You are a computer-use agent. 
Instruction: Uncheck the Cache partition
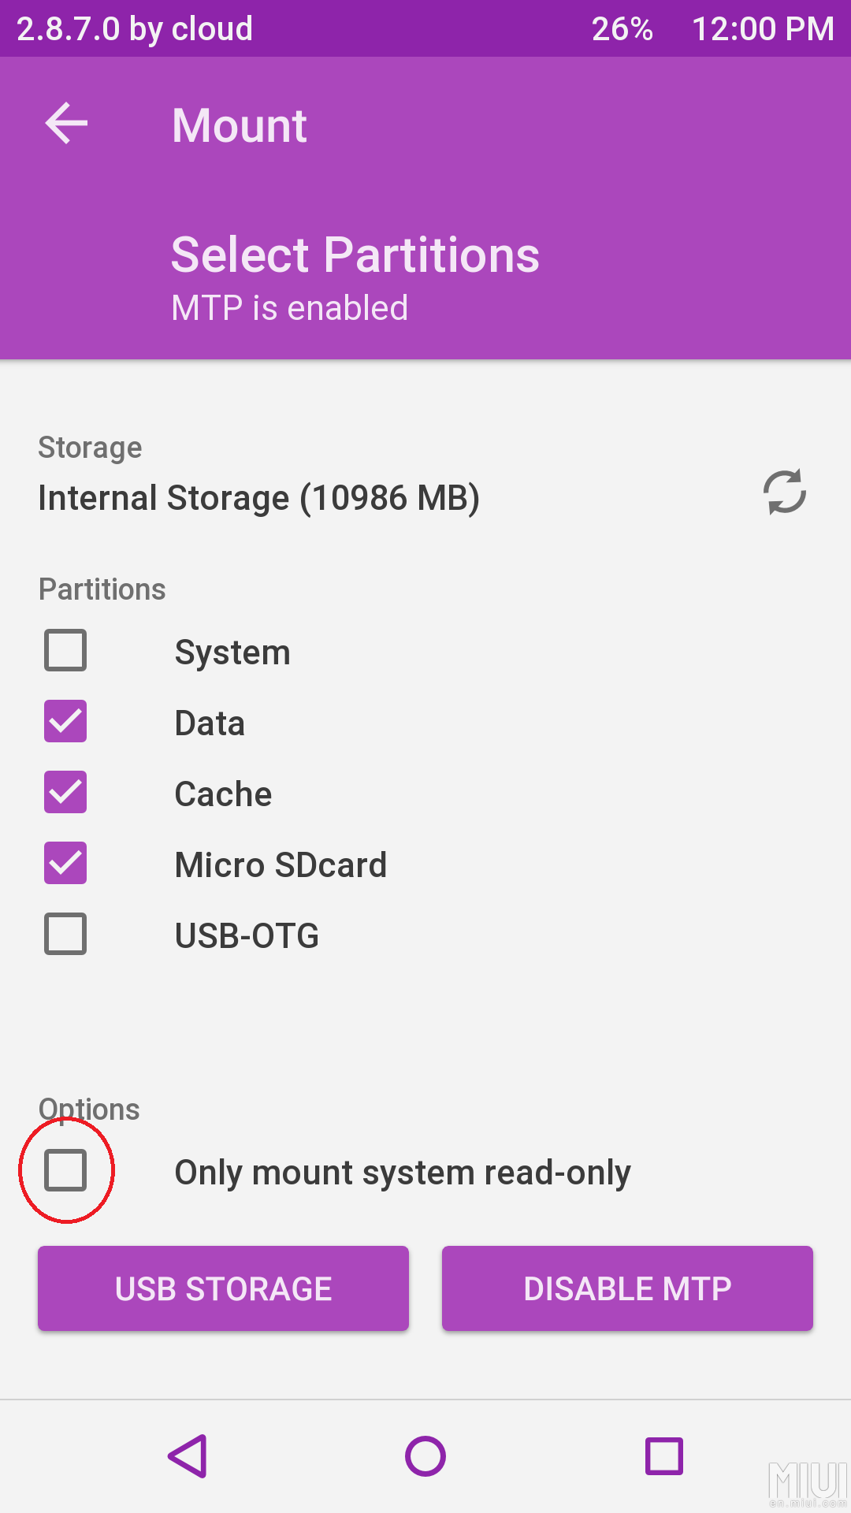tap(65, 792)
